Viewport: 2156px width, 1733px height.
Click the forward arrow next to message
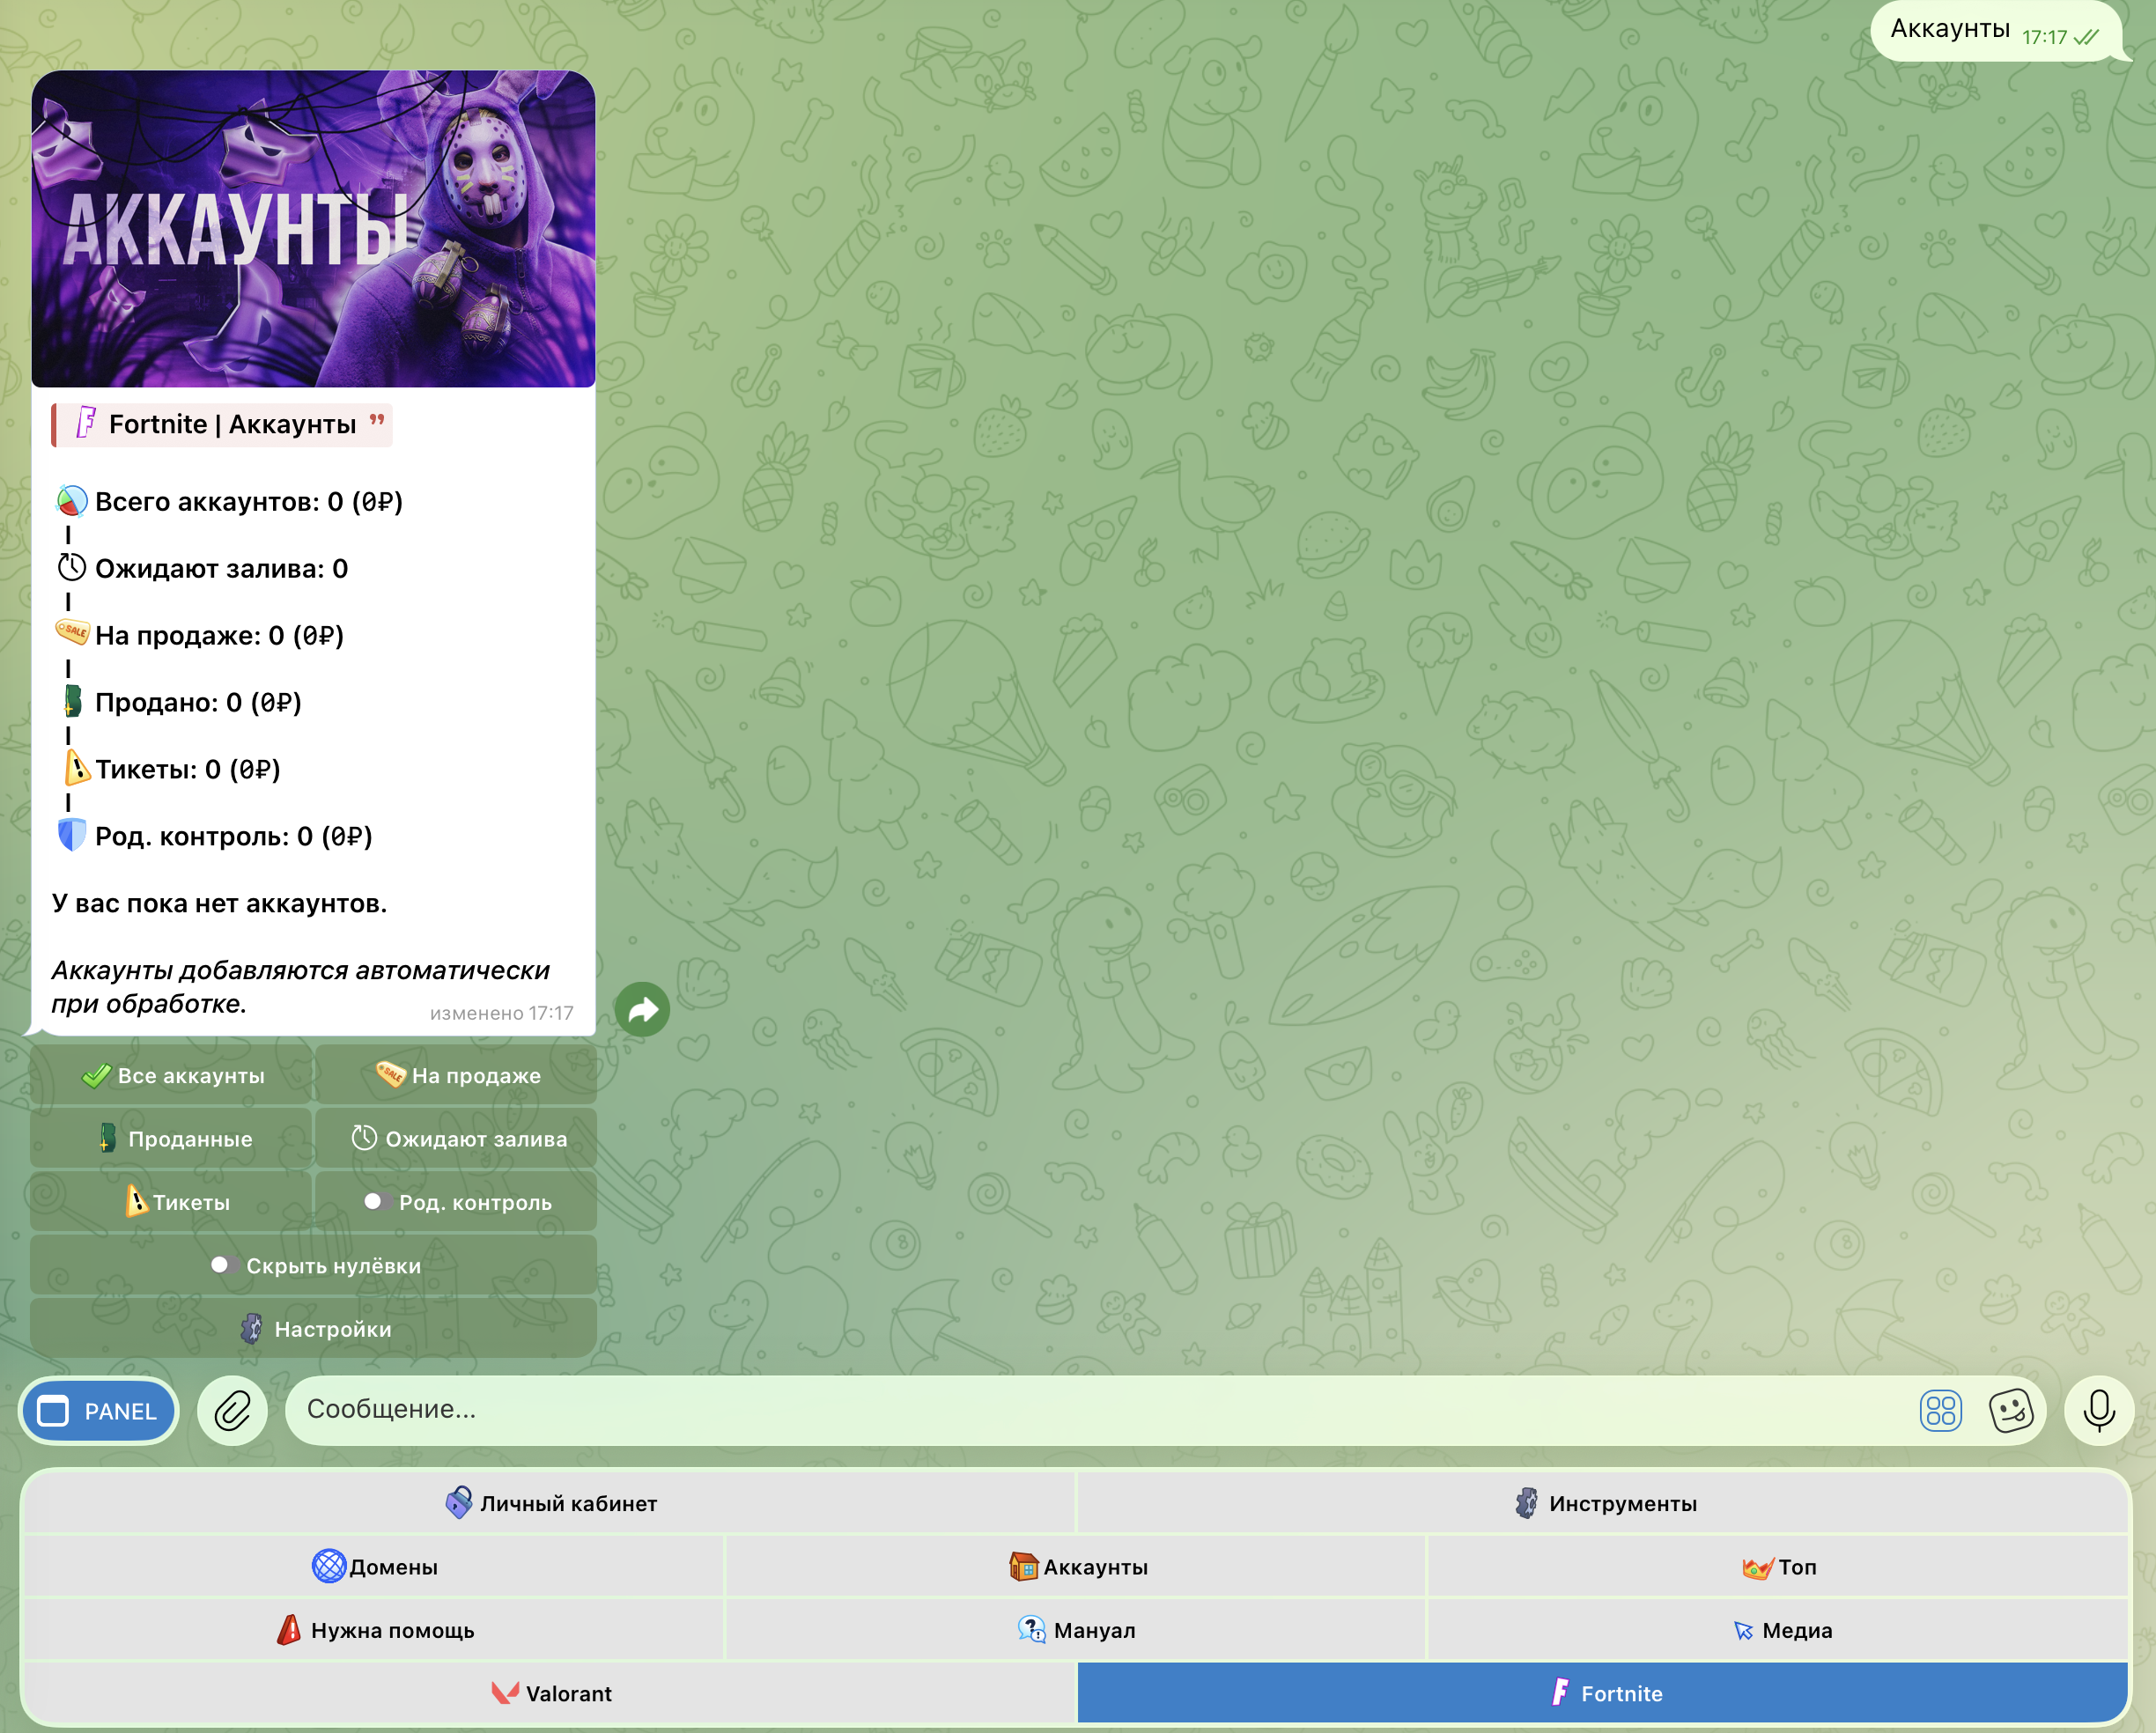tap(642, 1010)
